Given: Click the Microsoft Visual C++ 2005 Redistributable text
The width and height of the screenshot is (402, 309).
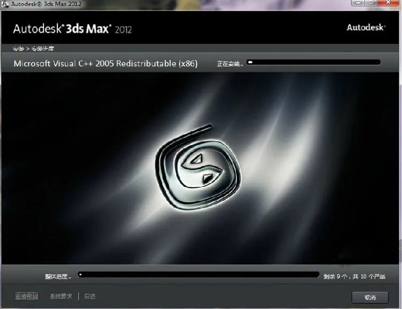Looking at the screenshot, I should pyautogui.click(x=106, y=64).
